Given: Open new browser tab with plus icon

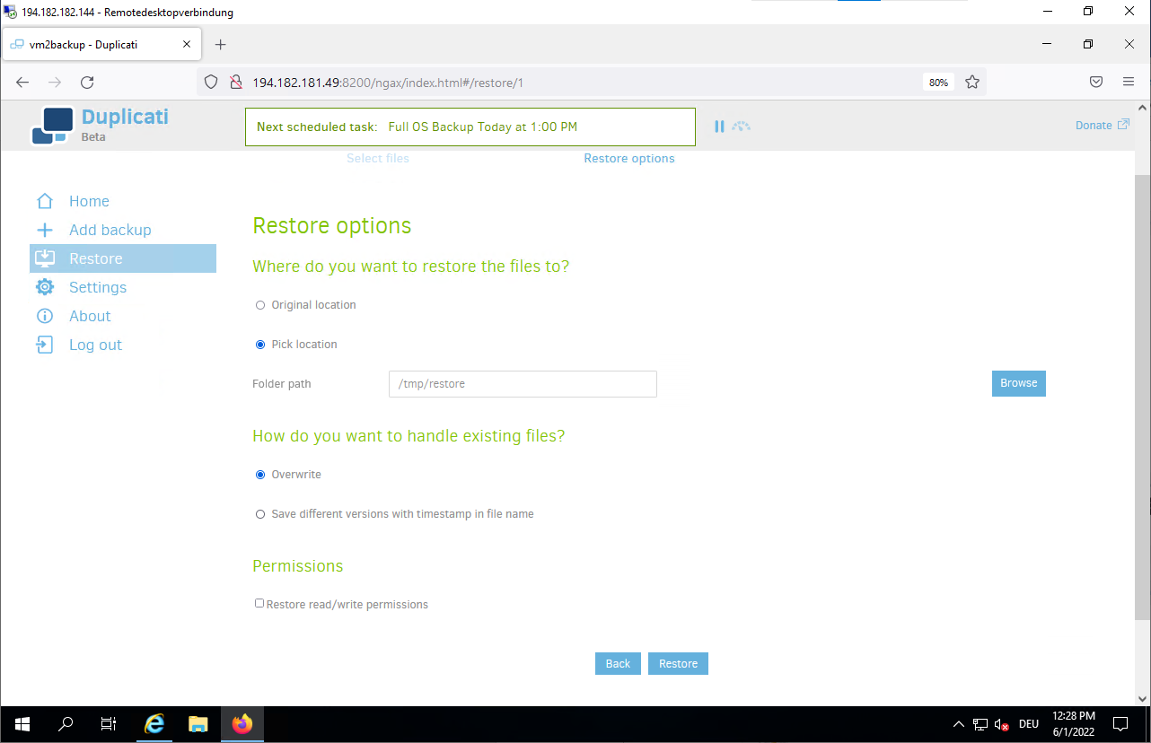Looking at the screenshot, I should [221, 45].
